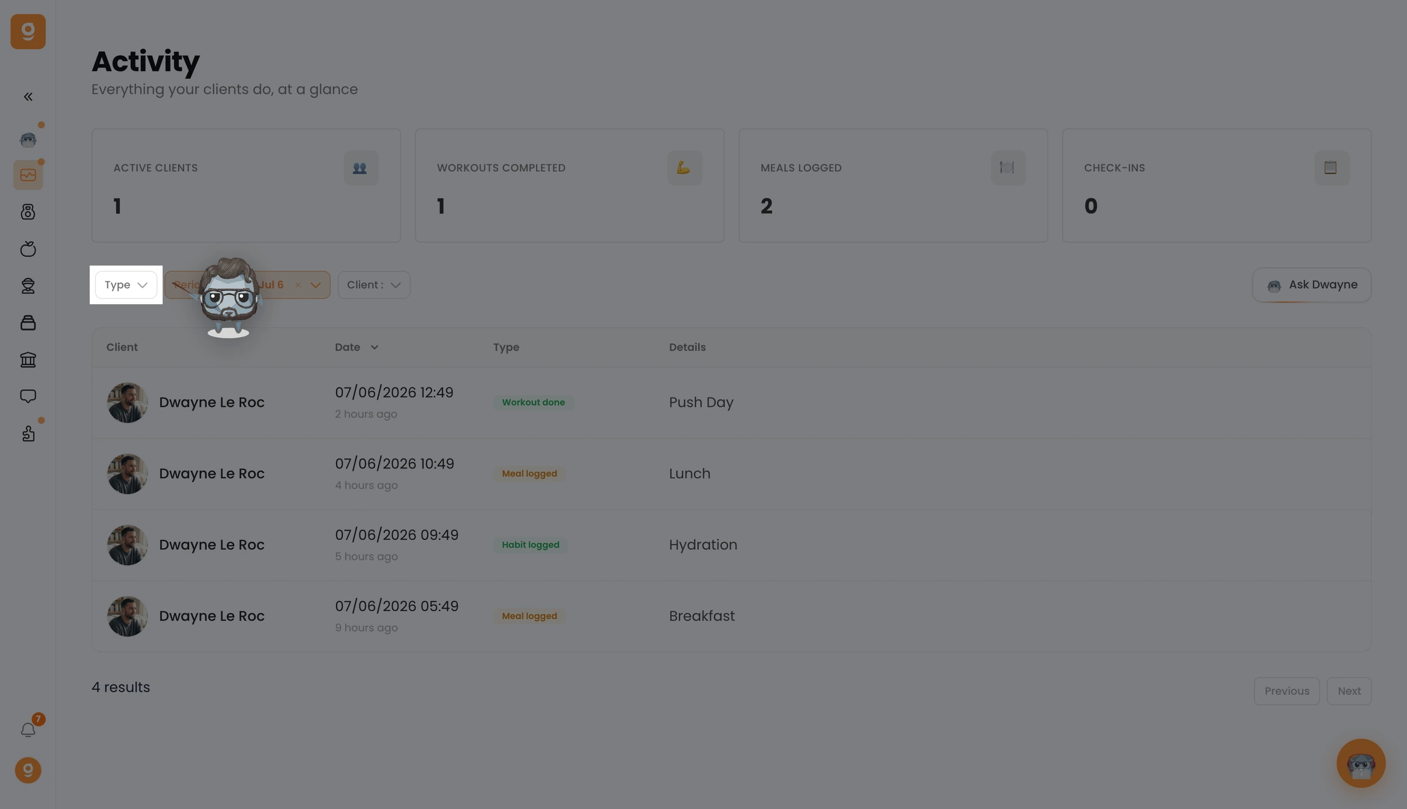Open the apple nutrition icon in sidebar
Viewport: 1407px width, 809px height.
tap(28, 249)
